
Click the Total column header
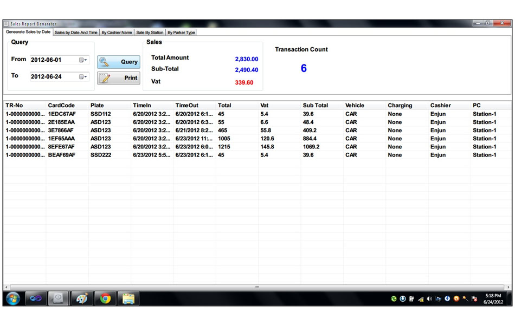(224, 106)
